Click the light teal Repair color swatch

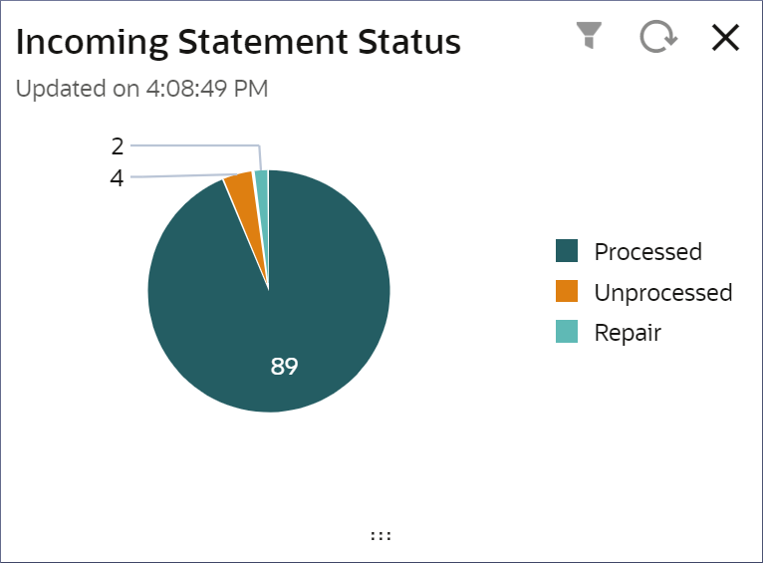click(567, 332)
